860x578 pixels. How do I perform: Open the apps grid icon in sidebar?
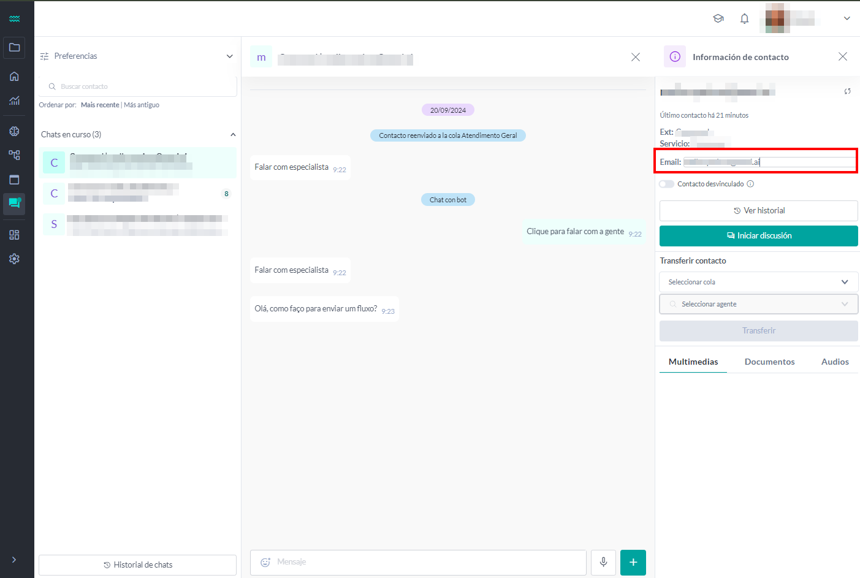click(14, 234)
